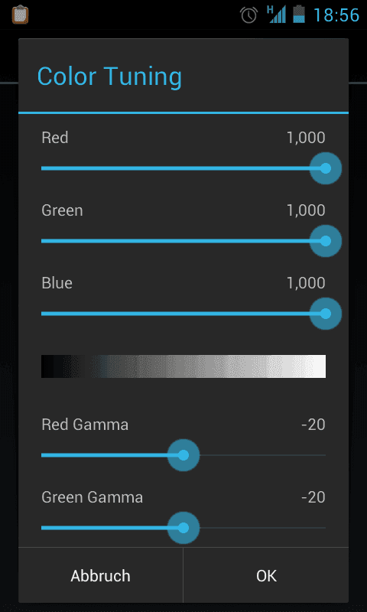Click the Red Gamma value -20 label

[x=313, y=425]
